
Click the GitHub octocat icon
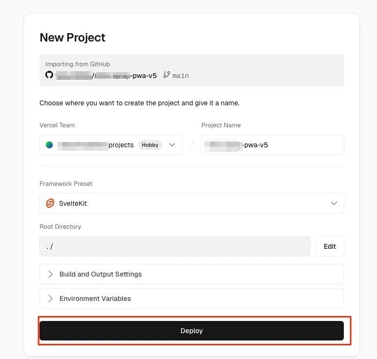pyautogui.click(x=49, y=75)
